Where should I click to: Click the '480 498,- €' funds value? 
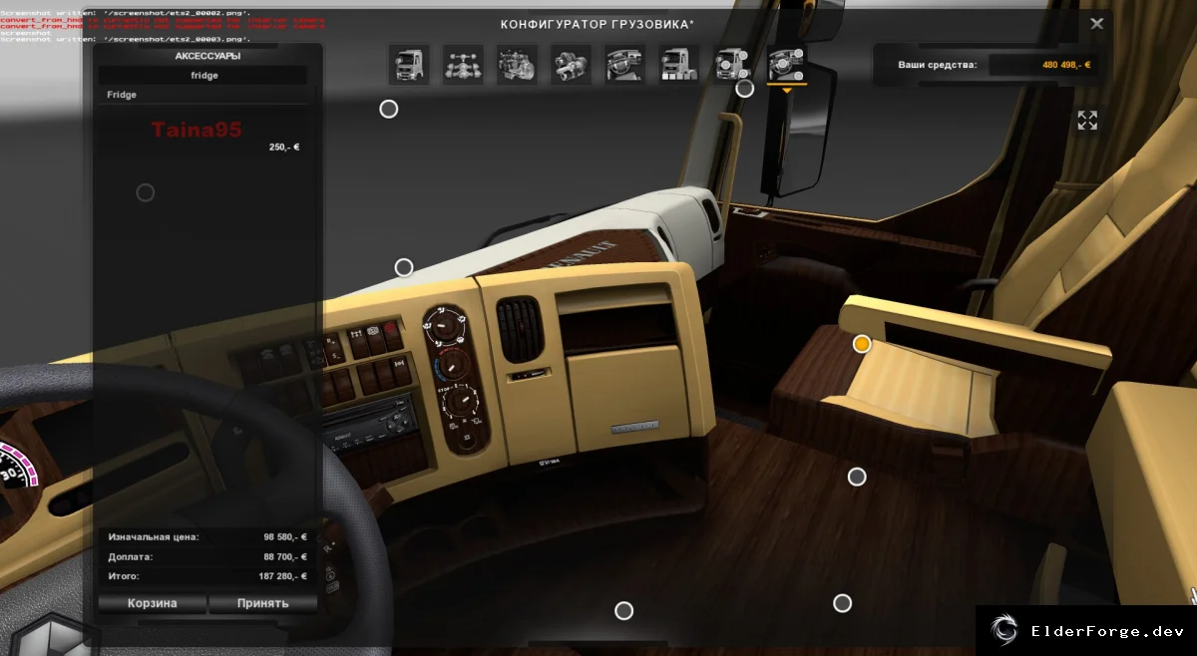click(x=1066, y=65)
